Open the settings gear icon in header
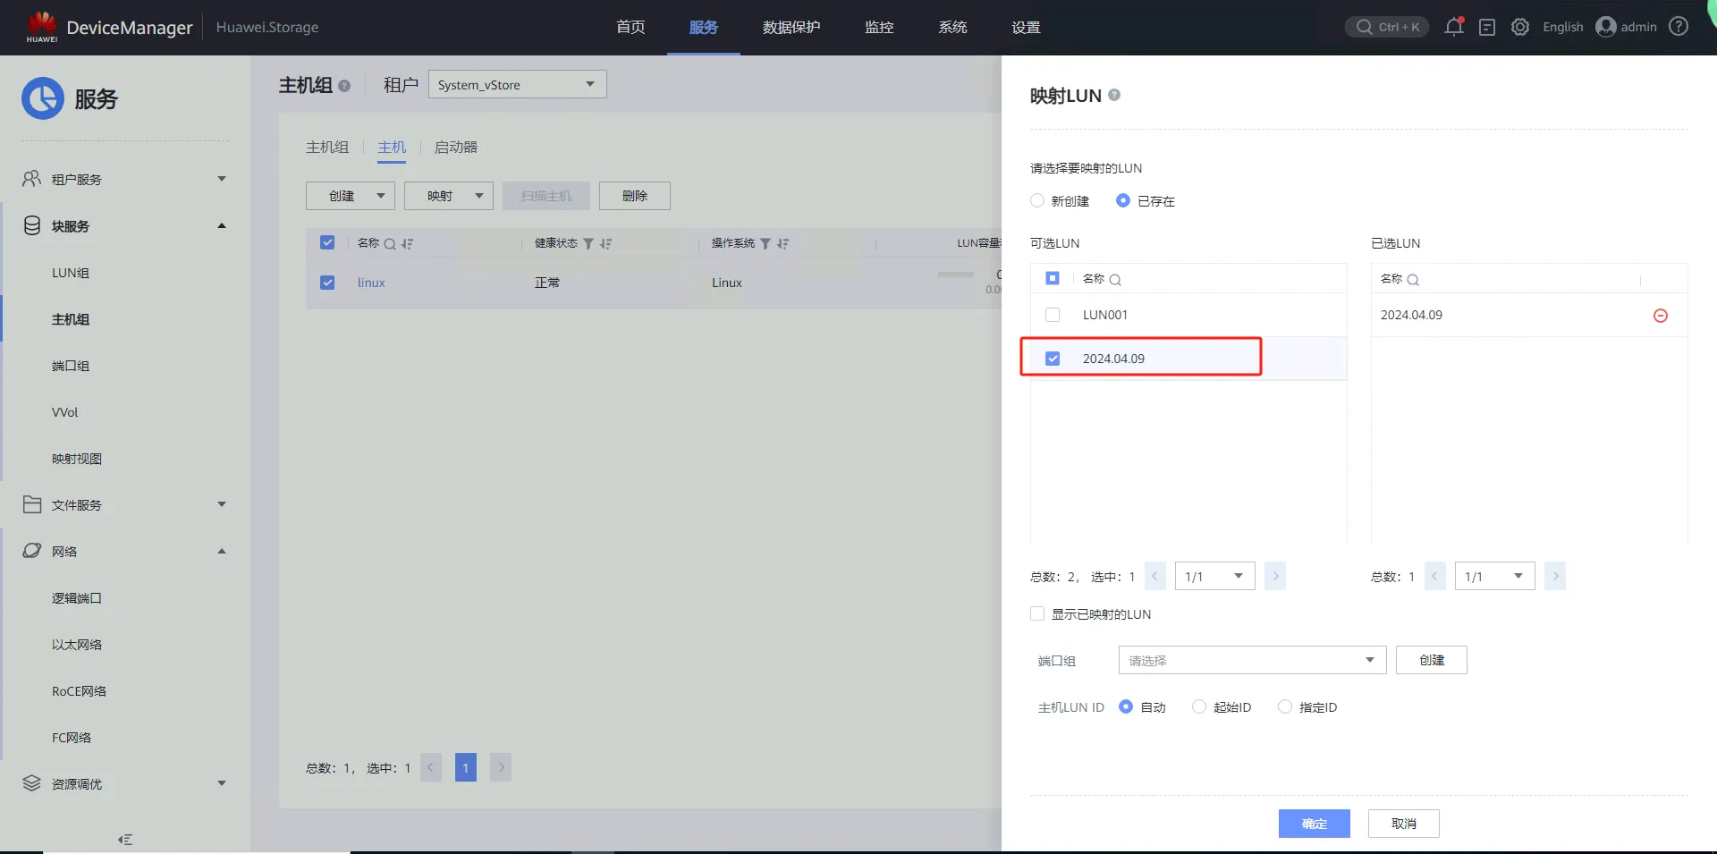The height and width of the screenshot is (854, 1717). pos(1519,27)
